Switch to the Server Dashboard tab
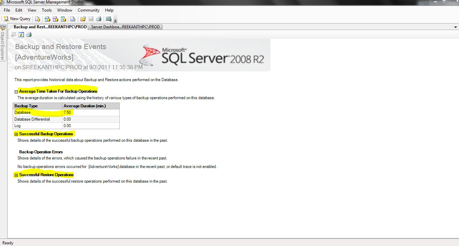Screen dimensions: 459x246 point(125,27)
